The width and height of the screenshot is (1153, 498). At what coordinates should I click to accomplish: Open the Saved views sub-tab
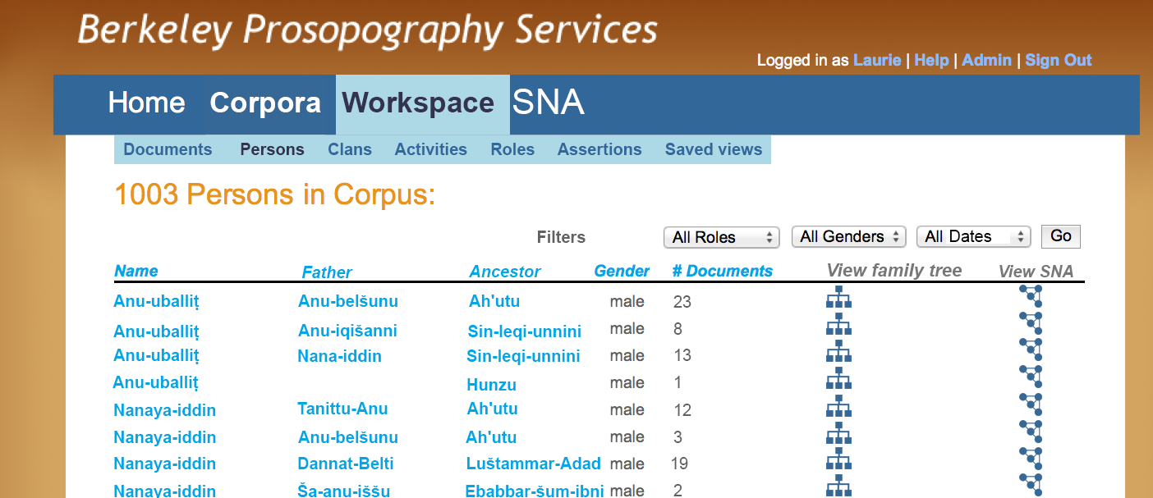point(714,149)
